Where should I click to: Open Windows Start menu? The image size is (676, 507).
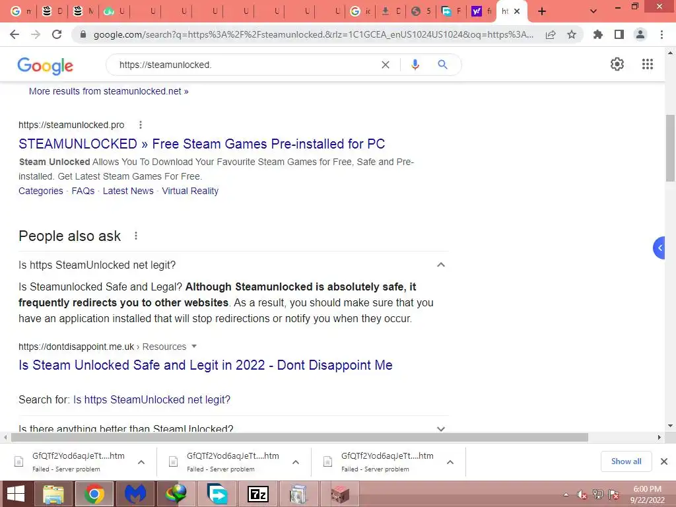16,494
